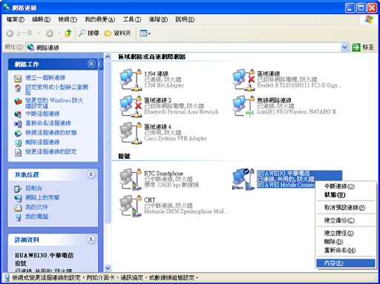Viewport: 380px width, 284px height.
Task: Click the 我的電腦 link
Action: [x=37, y=217]
